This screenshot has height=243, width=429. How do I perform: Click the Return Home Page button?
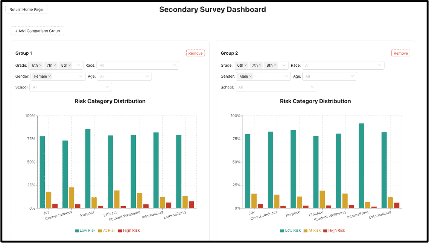pos(26,9)
